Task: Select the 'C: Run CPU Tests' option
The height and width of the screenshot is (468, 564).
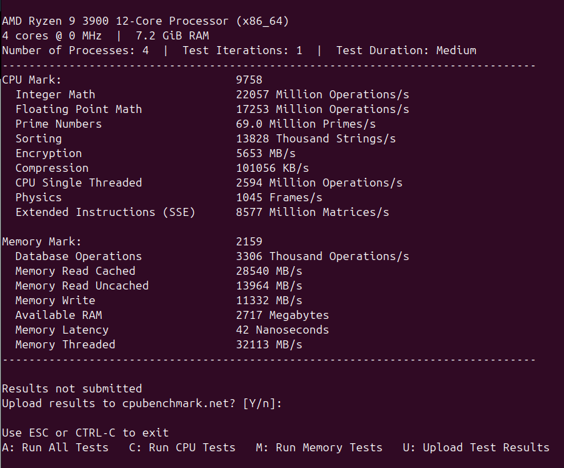Action: pyautogui.click(x=182, y=447)
